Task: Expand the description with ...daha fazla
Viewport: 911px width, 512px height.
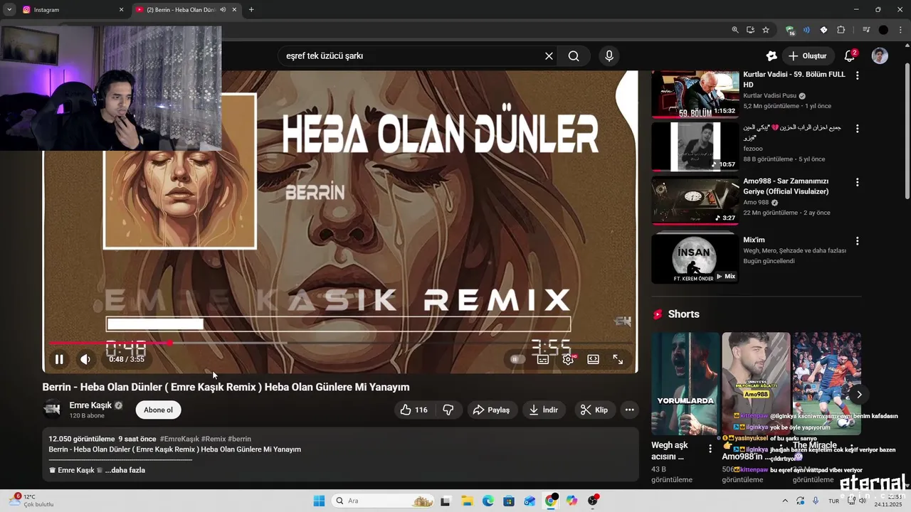Action: [125, 470]
